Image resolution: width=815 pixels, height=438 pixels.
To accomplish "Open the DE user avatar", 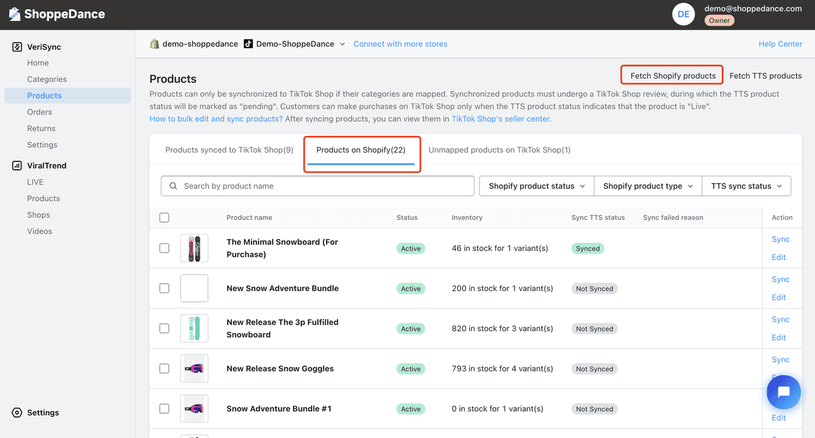I will coord(683,14).
